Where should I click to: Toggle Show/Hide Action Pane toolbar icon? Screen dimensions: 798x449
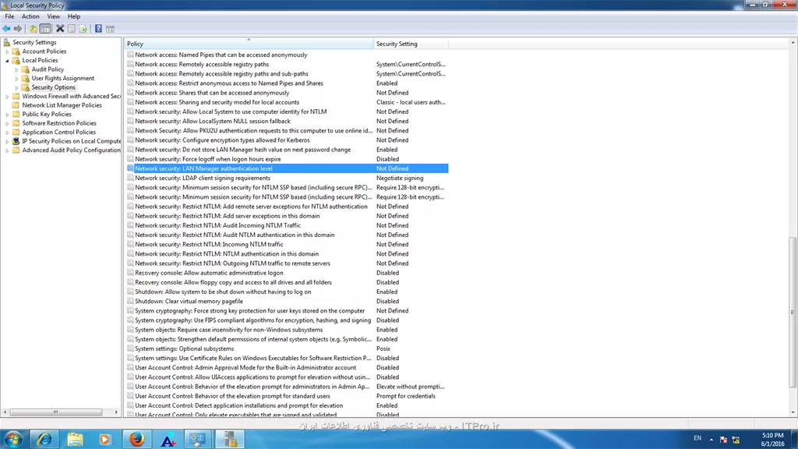[110, 29]
